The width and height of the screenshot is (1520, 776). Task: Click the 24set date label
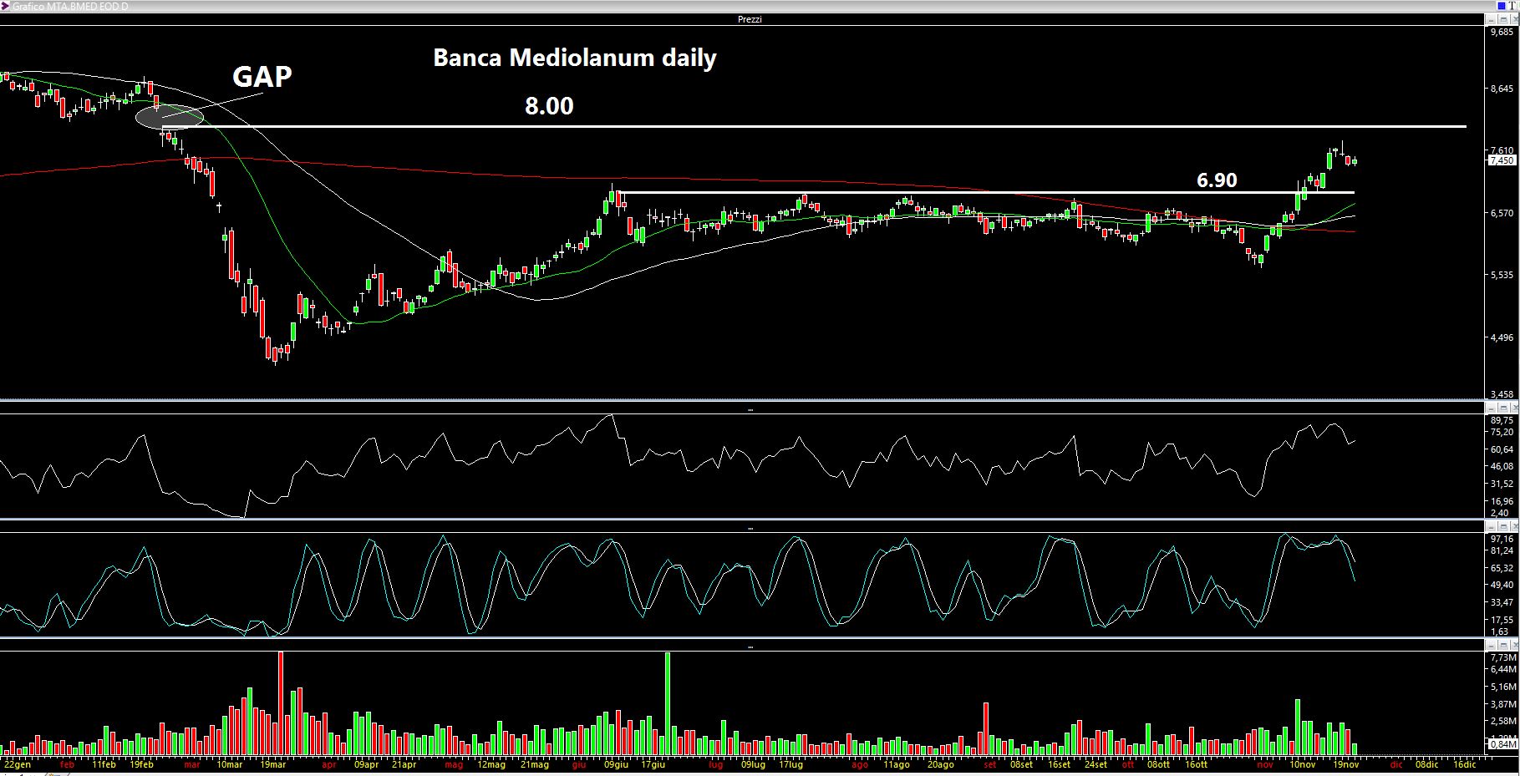point(1096,764)
